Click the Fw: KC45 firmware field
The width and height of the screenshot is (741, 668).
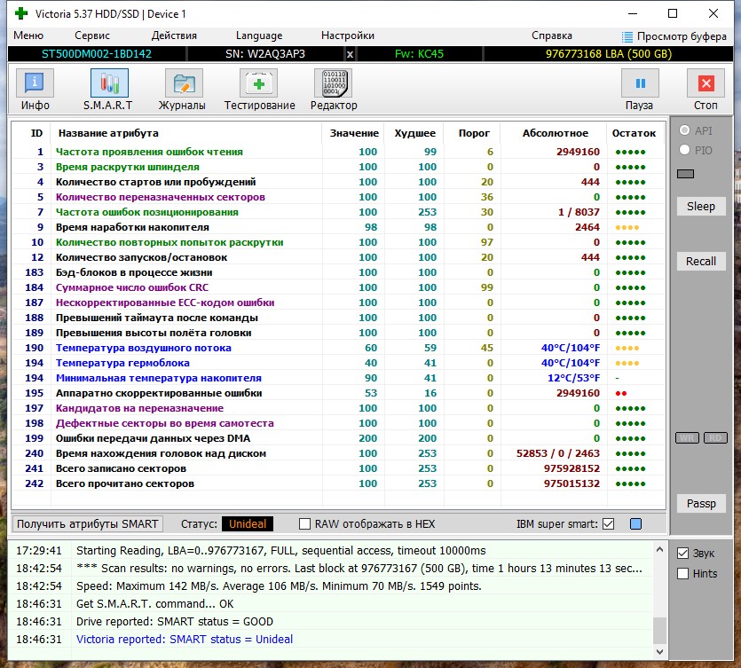pyautogui.click(x=419, y=54)
